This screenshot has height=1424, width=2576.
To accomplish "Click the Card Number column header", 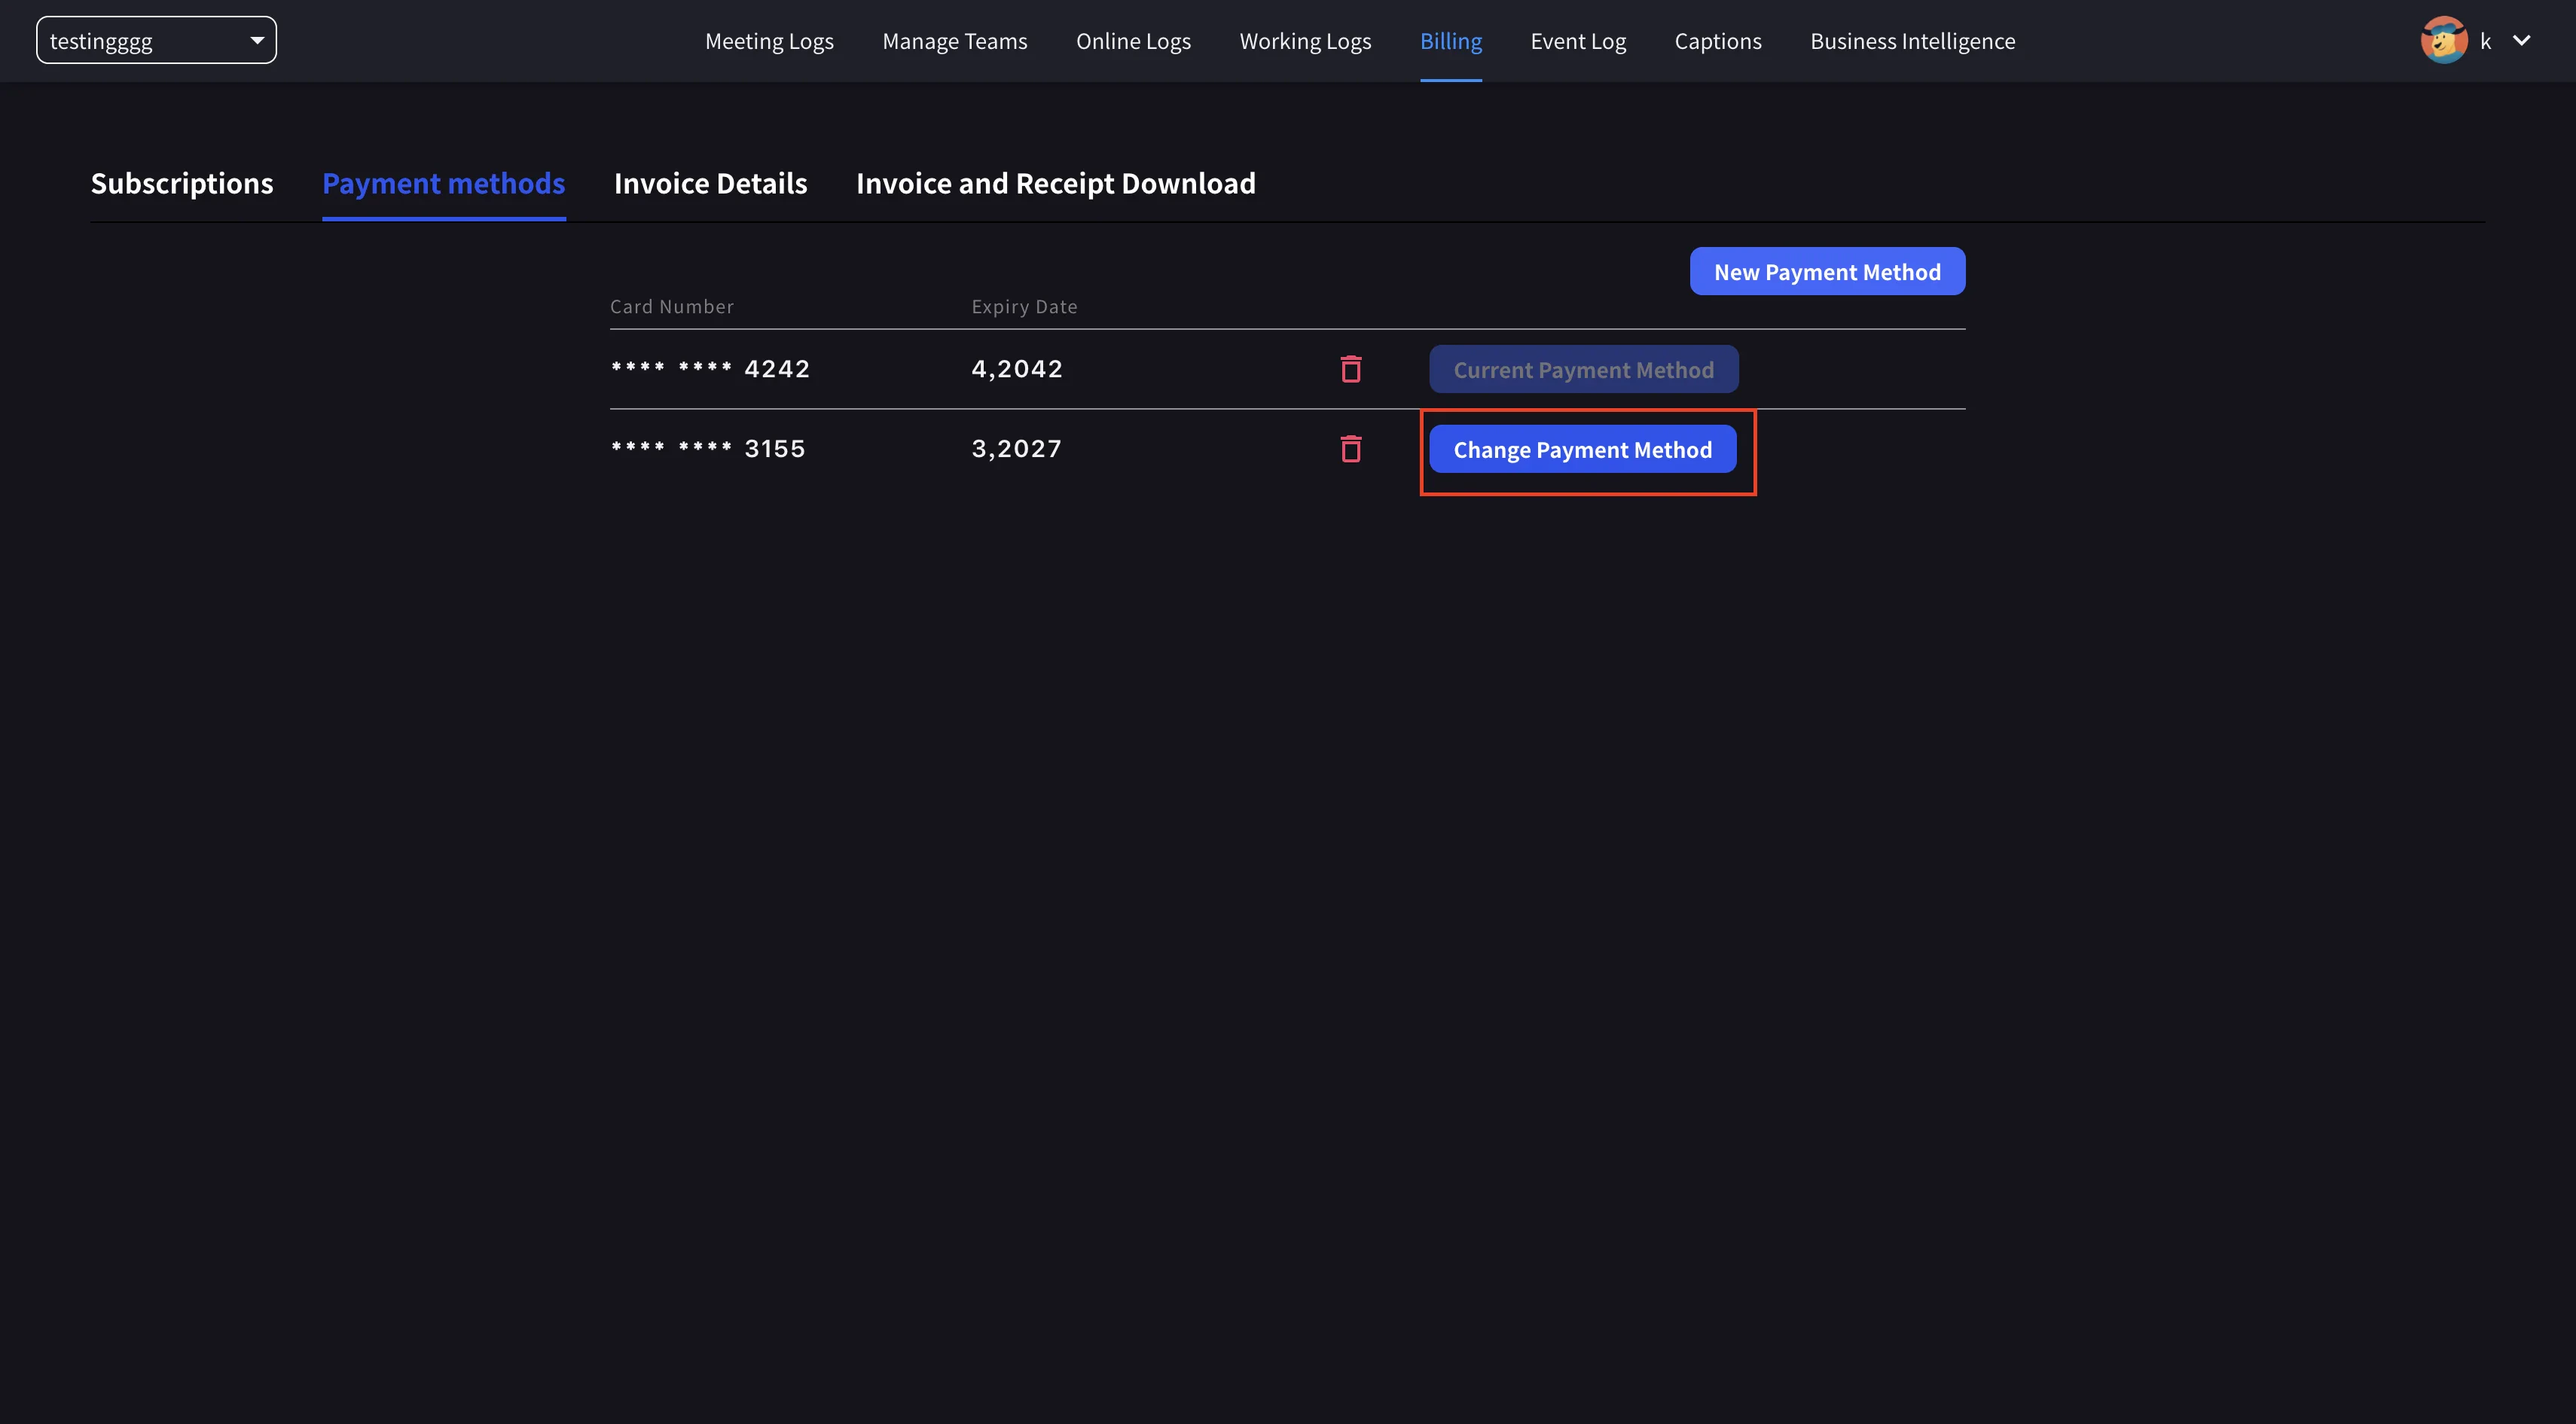I will 672,306.
